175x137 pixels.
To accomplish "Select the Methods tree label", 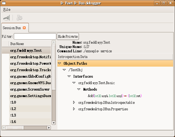I will tap(90, 89).
